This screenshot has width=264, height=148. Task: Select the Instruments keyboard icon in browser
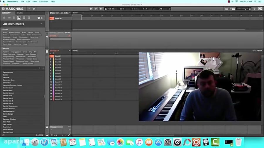[19, 18]
